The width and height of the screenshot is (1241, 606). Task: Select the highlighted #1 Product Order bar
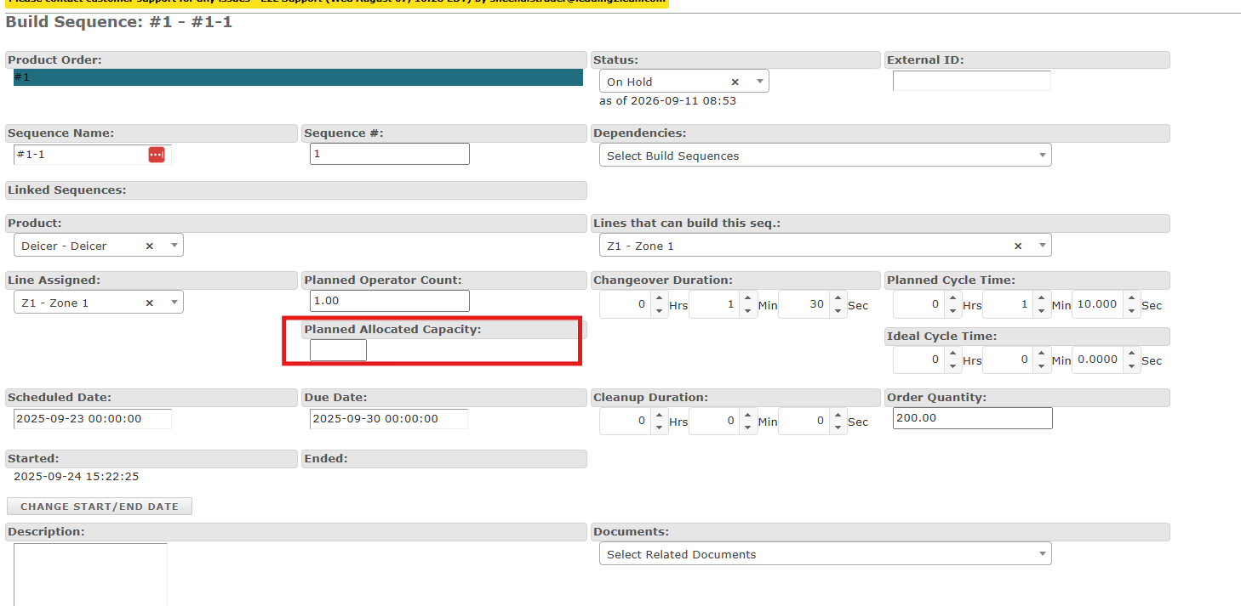tap(298, 77)
